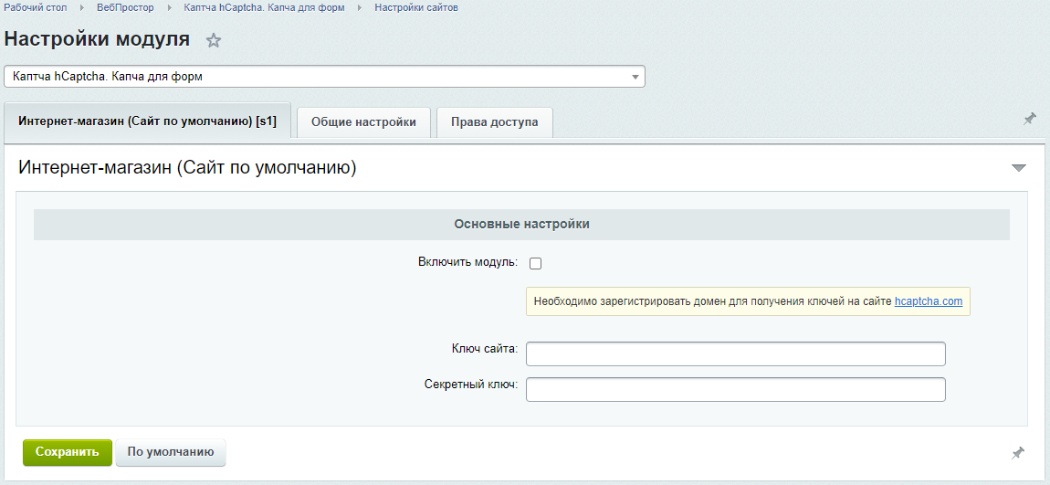
Task: Click the Основные настройки section header
Action: (521, 225)
